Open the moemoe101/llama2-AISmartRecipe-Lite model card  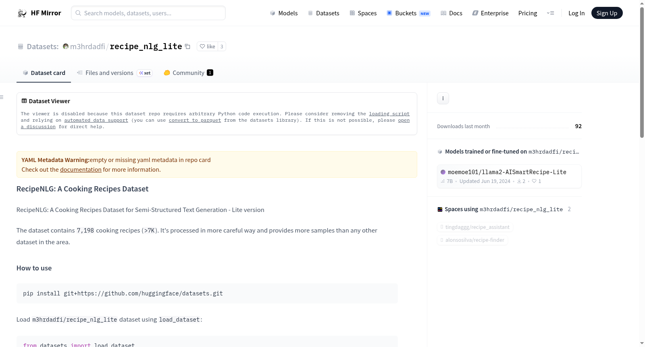[x=509, y=176]
